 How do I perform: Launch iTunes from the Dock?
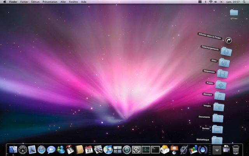tap(108, 150)
